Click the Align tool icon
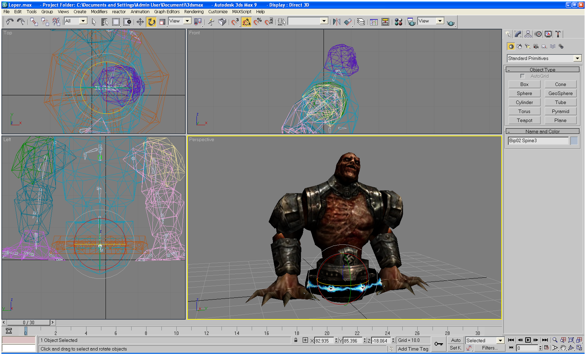 348,22
